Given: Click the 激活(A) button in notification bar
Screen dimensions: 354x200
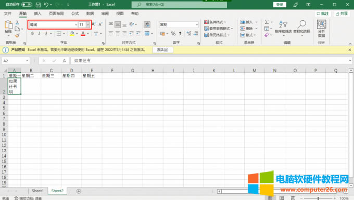Looking at the screenshot, I should pos(162,50).
